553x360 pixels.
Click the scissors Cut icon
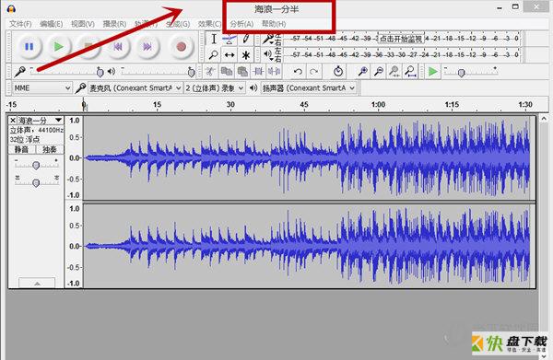click(x=210, y=72)
